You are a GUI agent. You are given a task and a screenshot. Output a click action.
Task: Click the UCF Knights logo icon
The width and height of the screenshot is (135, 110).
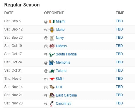click(x=52, y=87)
